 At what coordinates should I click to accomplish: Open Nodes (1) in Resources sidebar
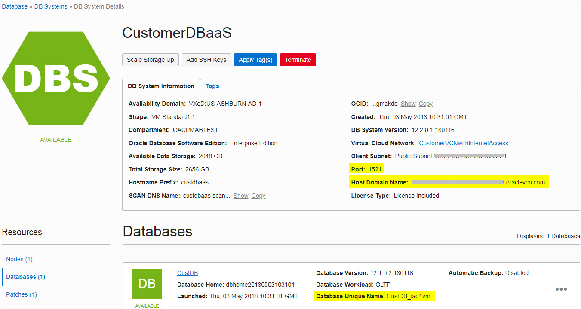point(19,259)
